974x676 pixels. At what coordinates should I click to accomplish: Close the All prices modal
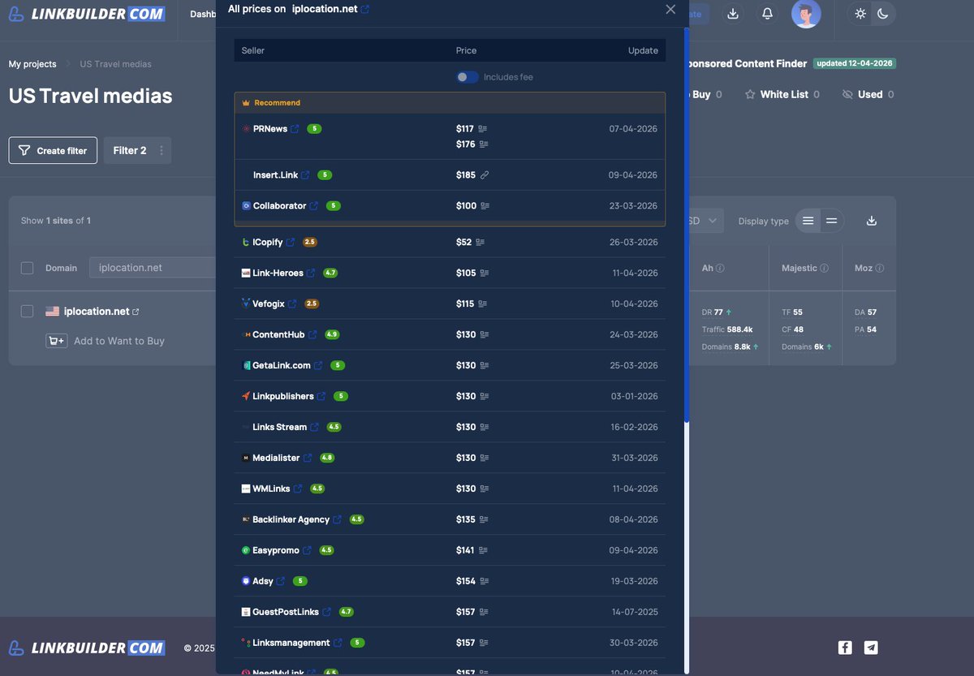pos(670,9)
